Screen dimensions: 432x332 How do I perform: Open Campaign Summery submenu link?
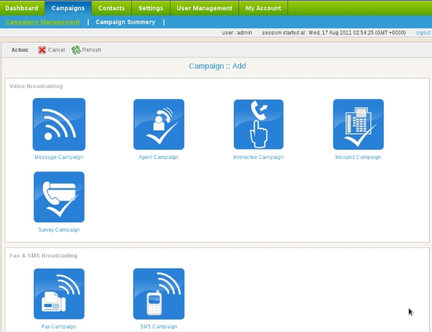[126, 22]
